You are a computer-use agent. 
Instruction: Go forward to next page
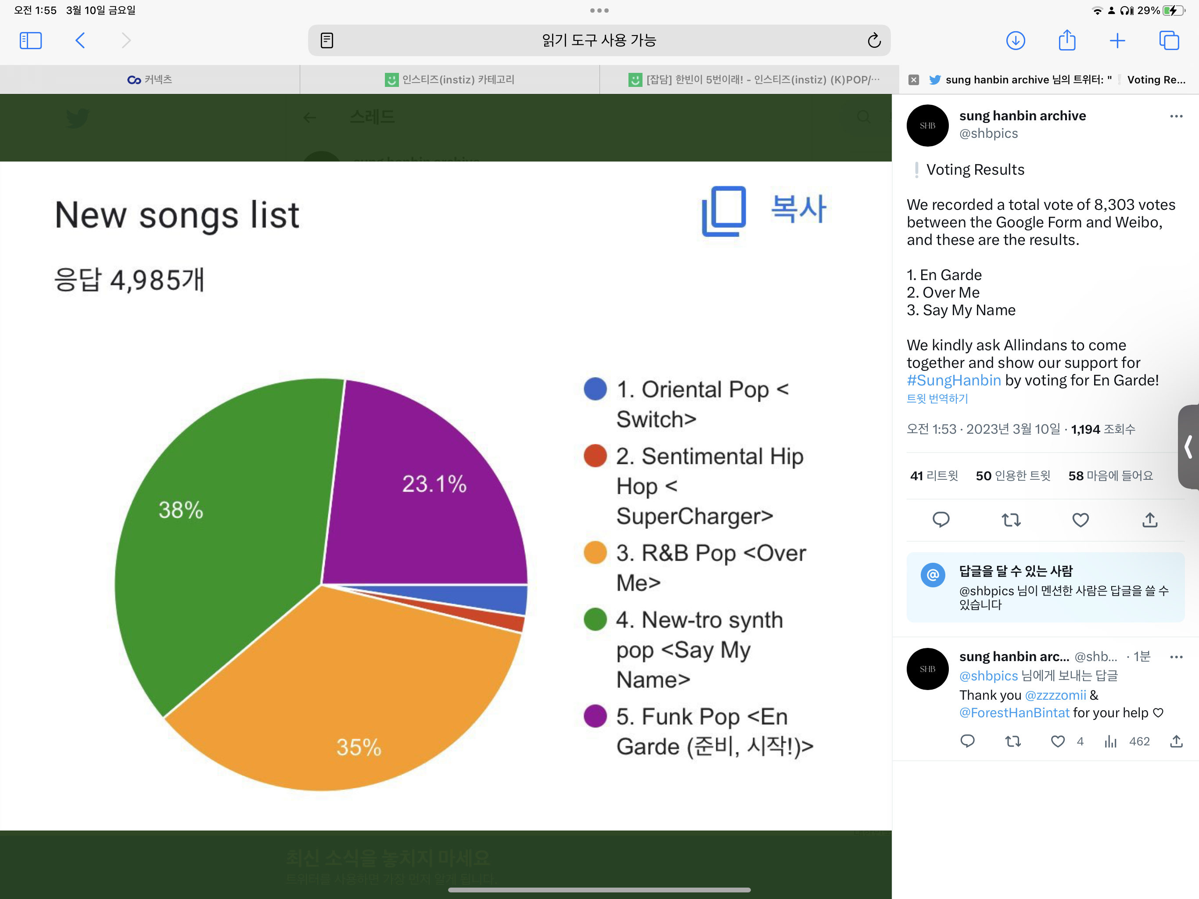pyautogui.click(x=126, y=41)
